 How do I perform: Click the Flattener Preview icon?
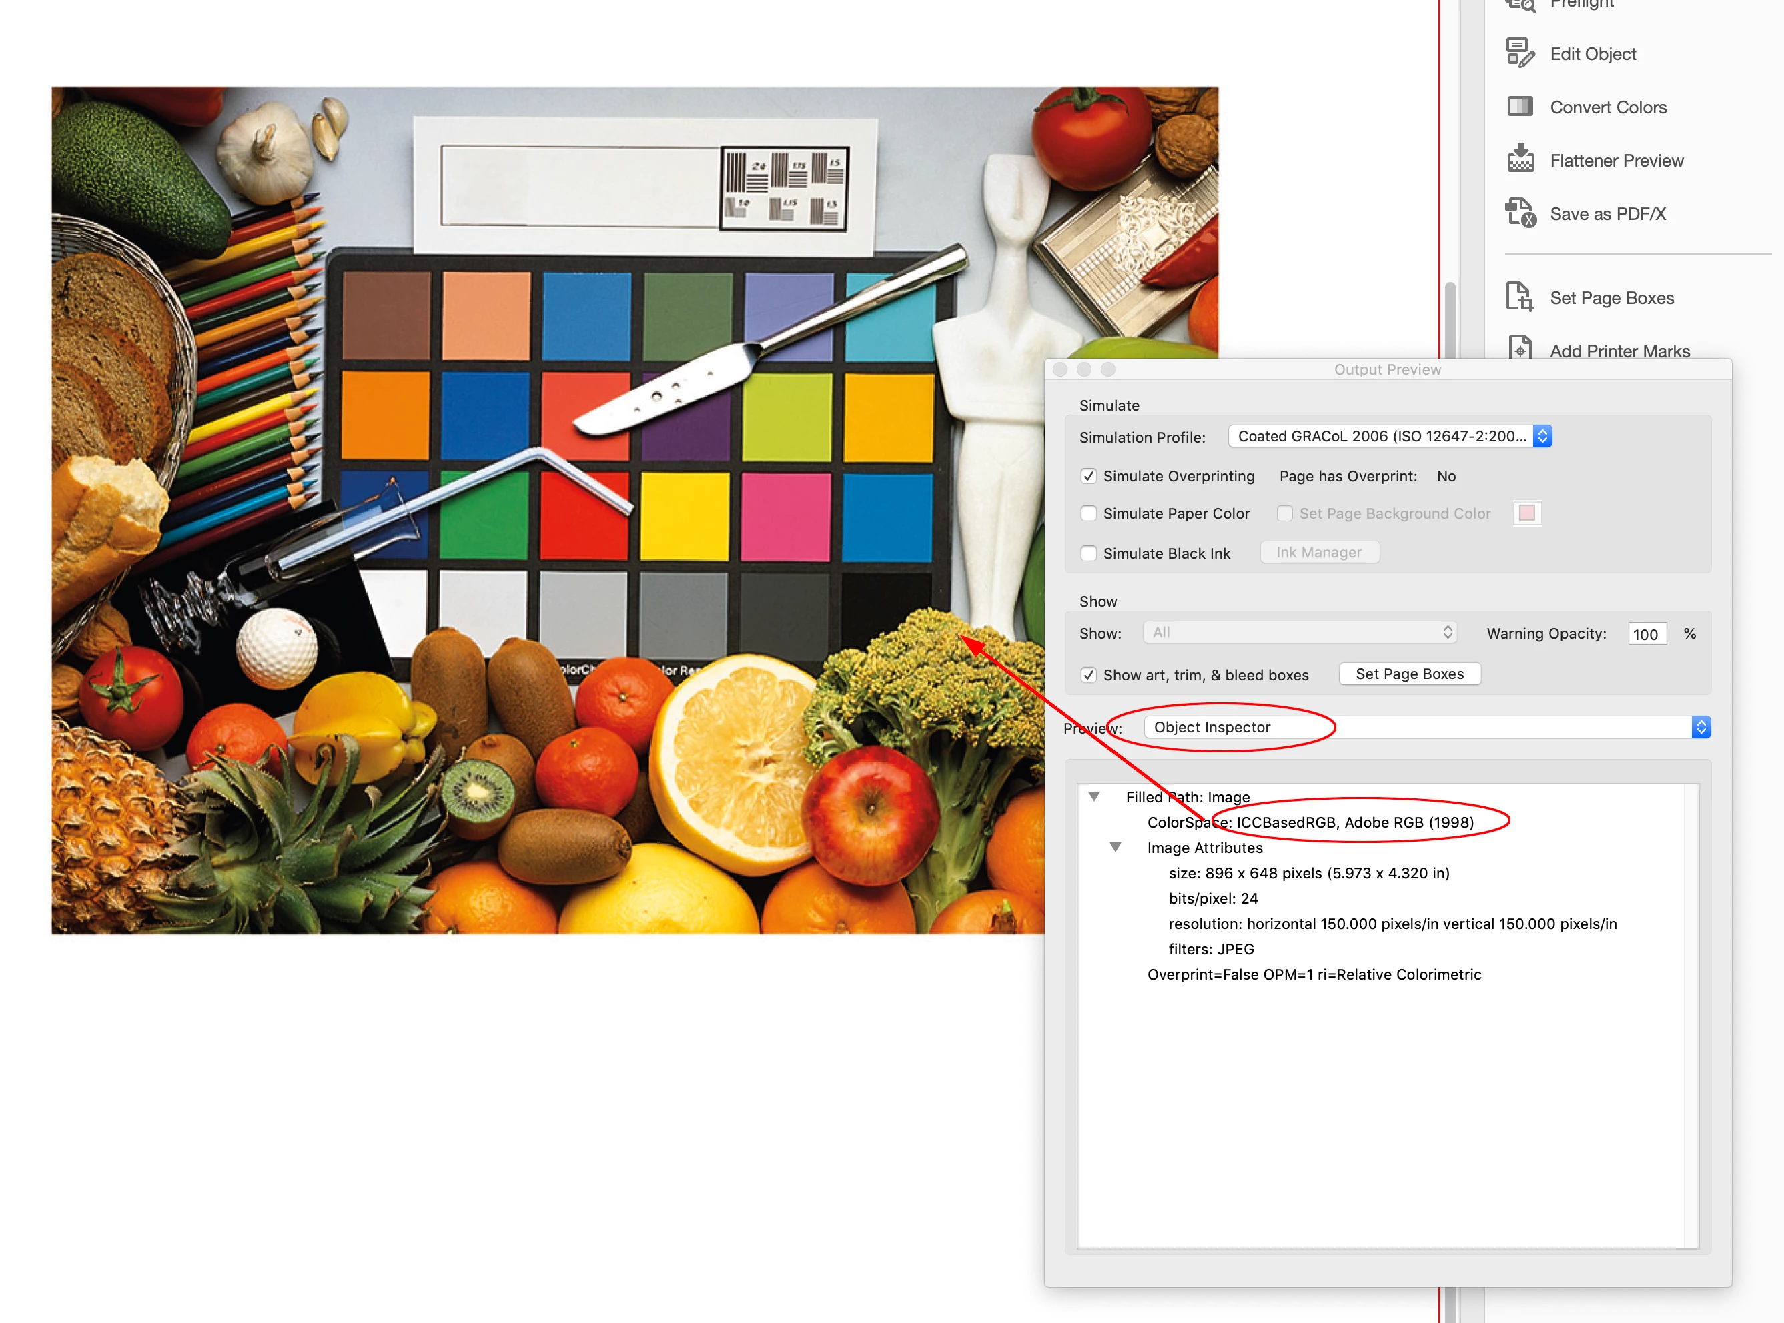1520,159
